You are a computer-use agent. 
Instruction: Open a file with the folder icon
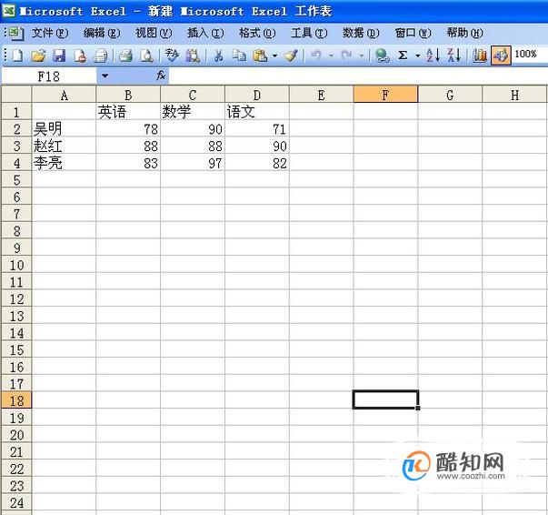coord(38,56)
